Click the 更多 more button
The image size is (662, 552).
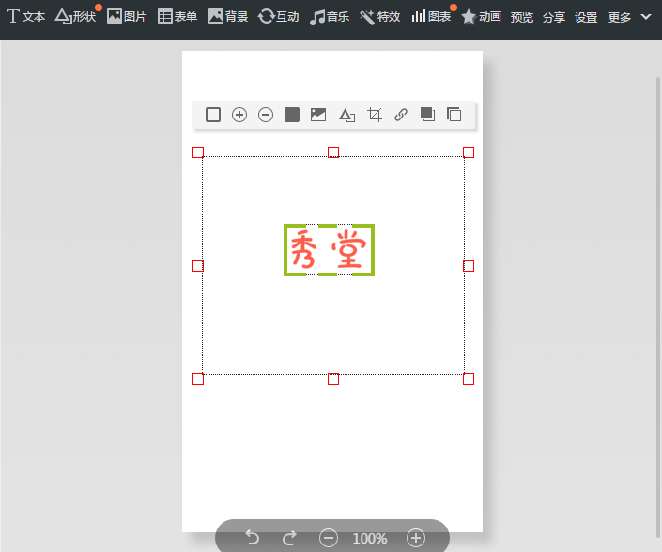620,17
